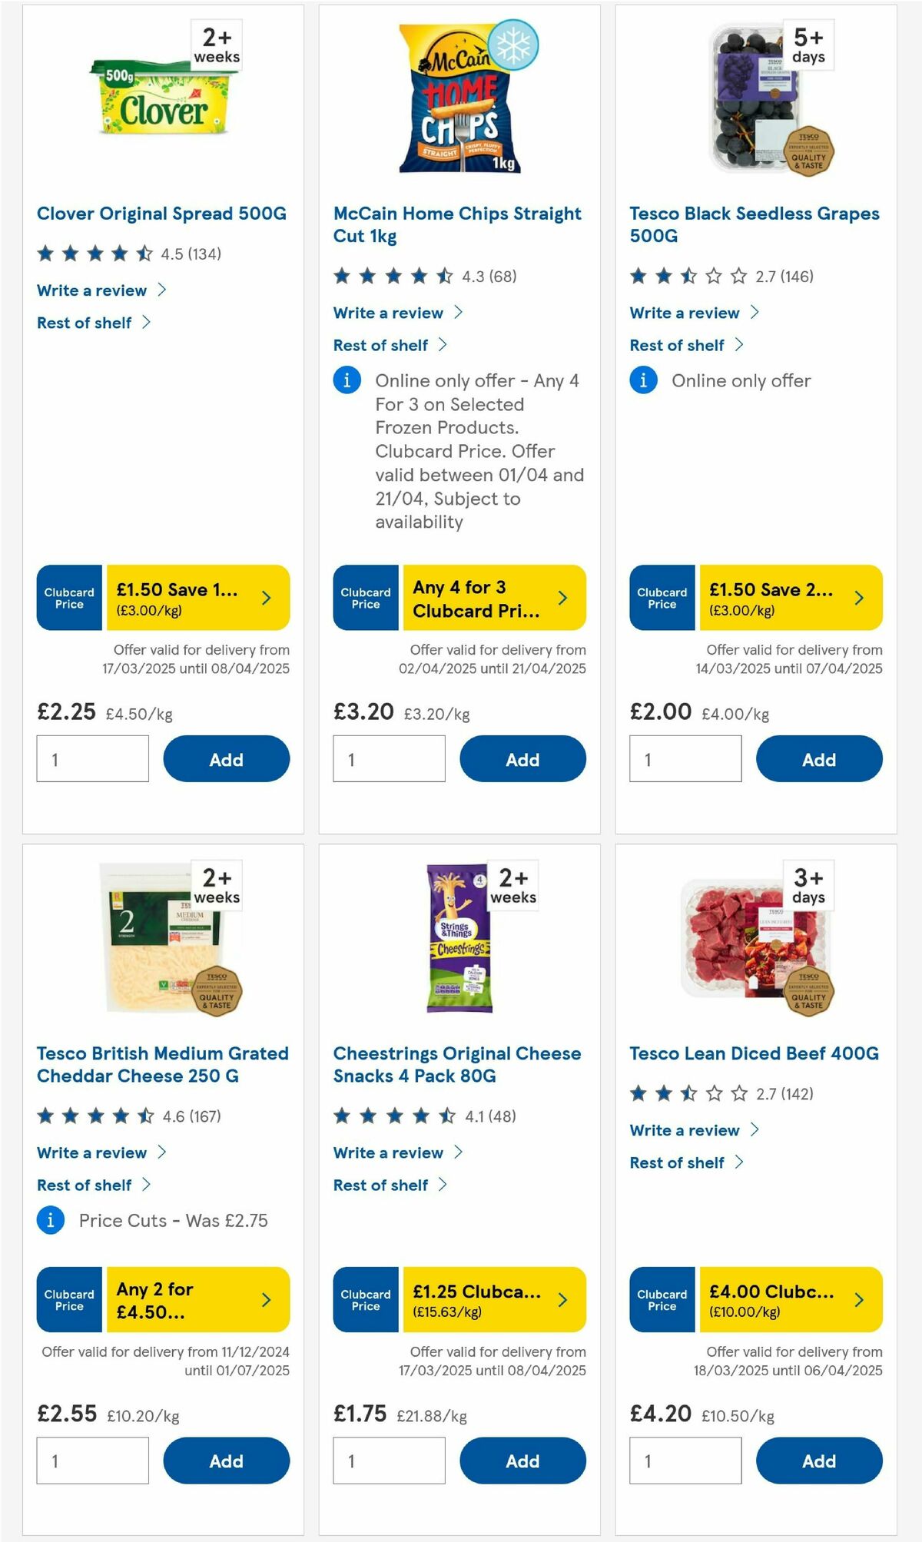Click the Clubcard Price badge on Tesco Lean Diced Beef
The image size is (922, 1542).
tap(662, 1299)
